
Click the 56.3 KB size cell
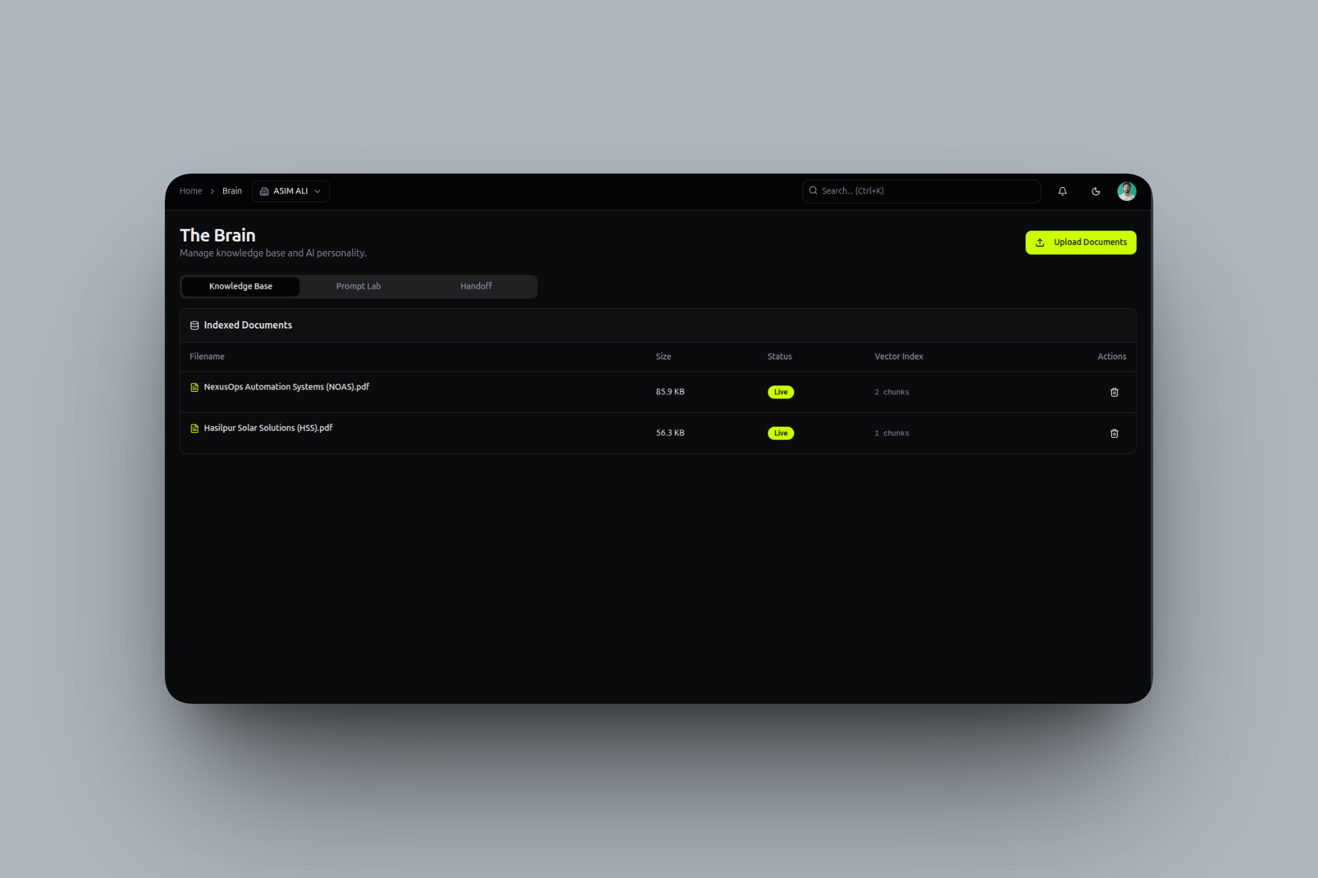tap(670, 434)
